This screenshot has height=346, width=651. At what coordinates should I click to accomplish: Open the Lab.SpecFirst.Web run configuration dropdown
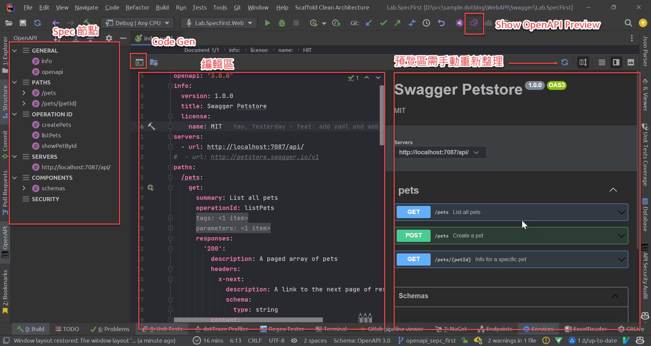point(218,23)
